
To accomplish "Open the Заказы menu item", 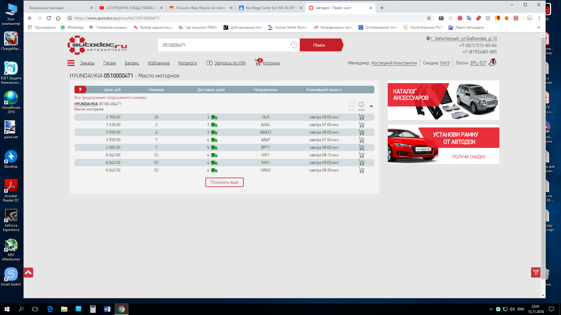I will tap(87, 63).
